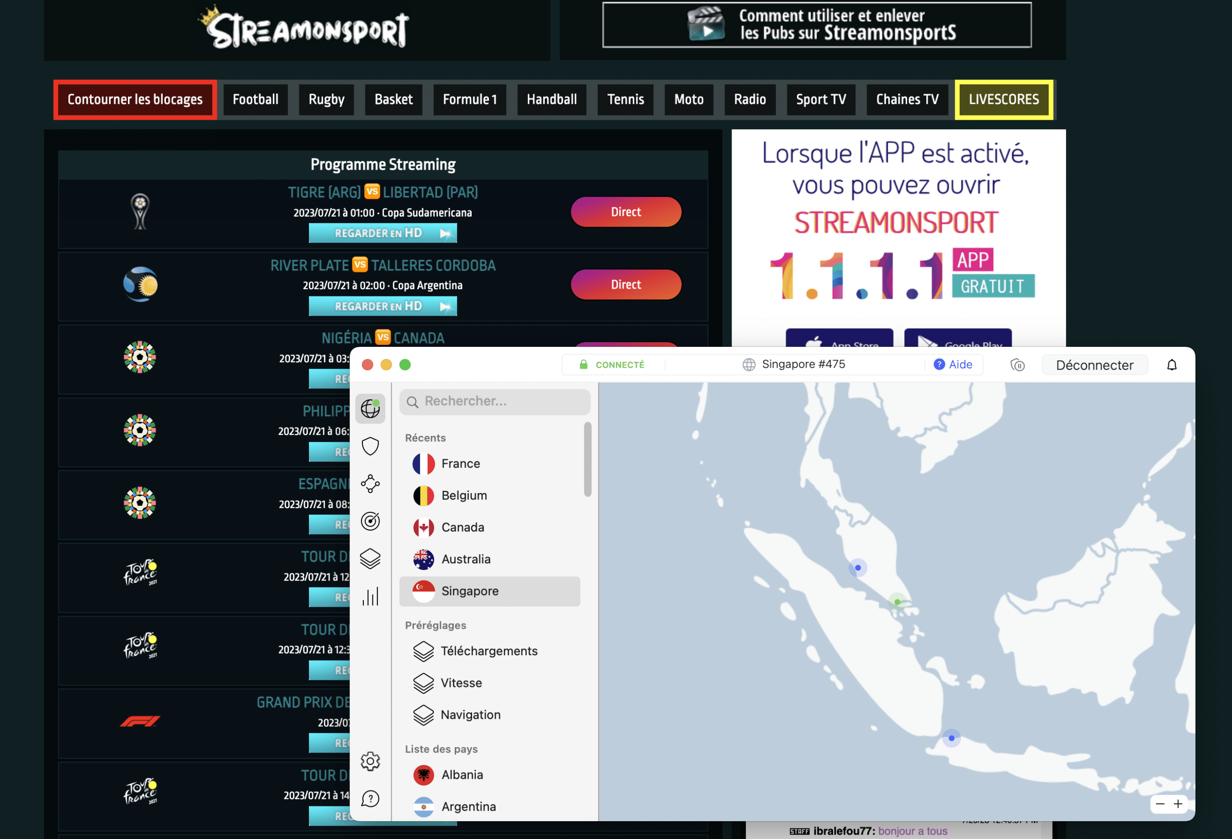Open the gear settings icon in VPN sidebar
1232x839 pixels.
click(370, 761)
